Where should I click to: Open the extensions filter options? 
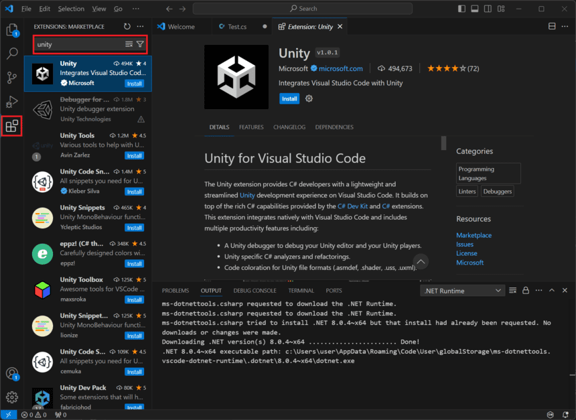click(140, 44)
